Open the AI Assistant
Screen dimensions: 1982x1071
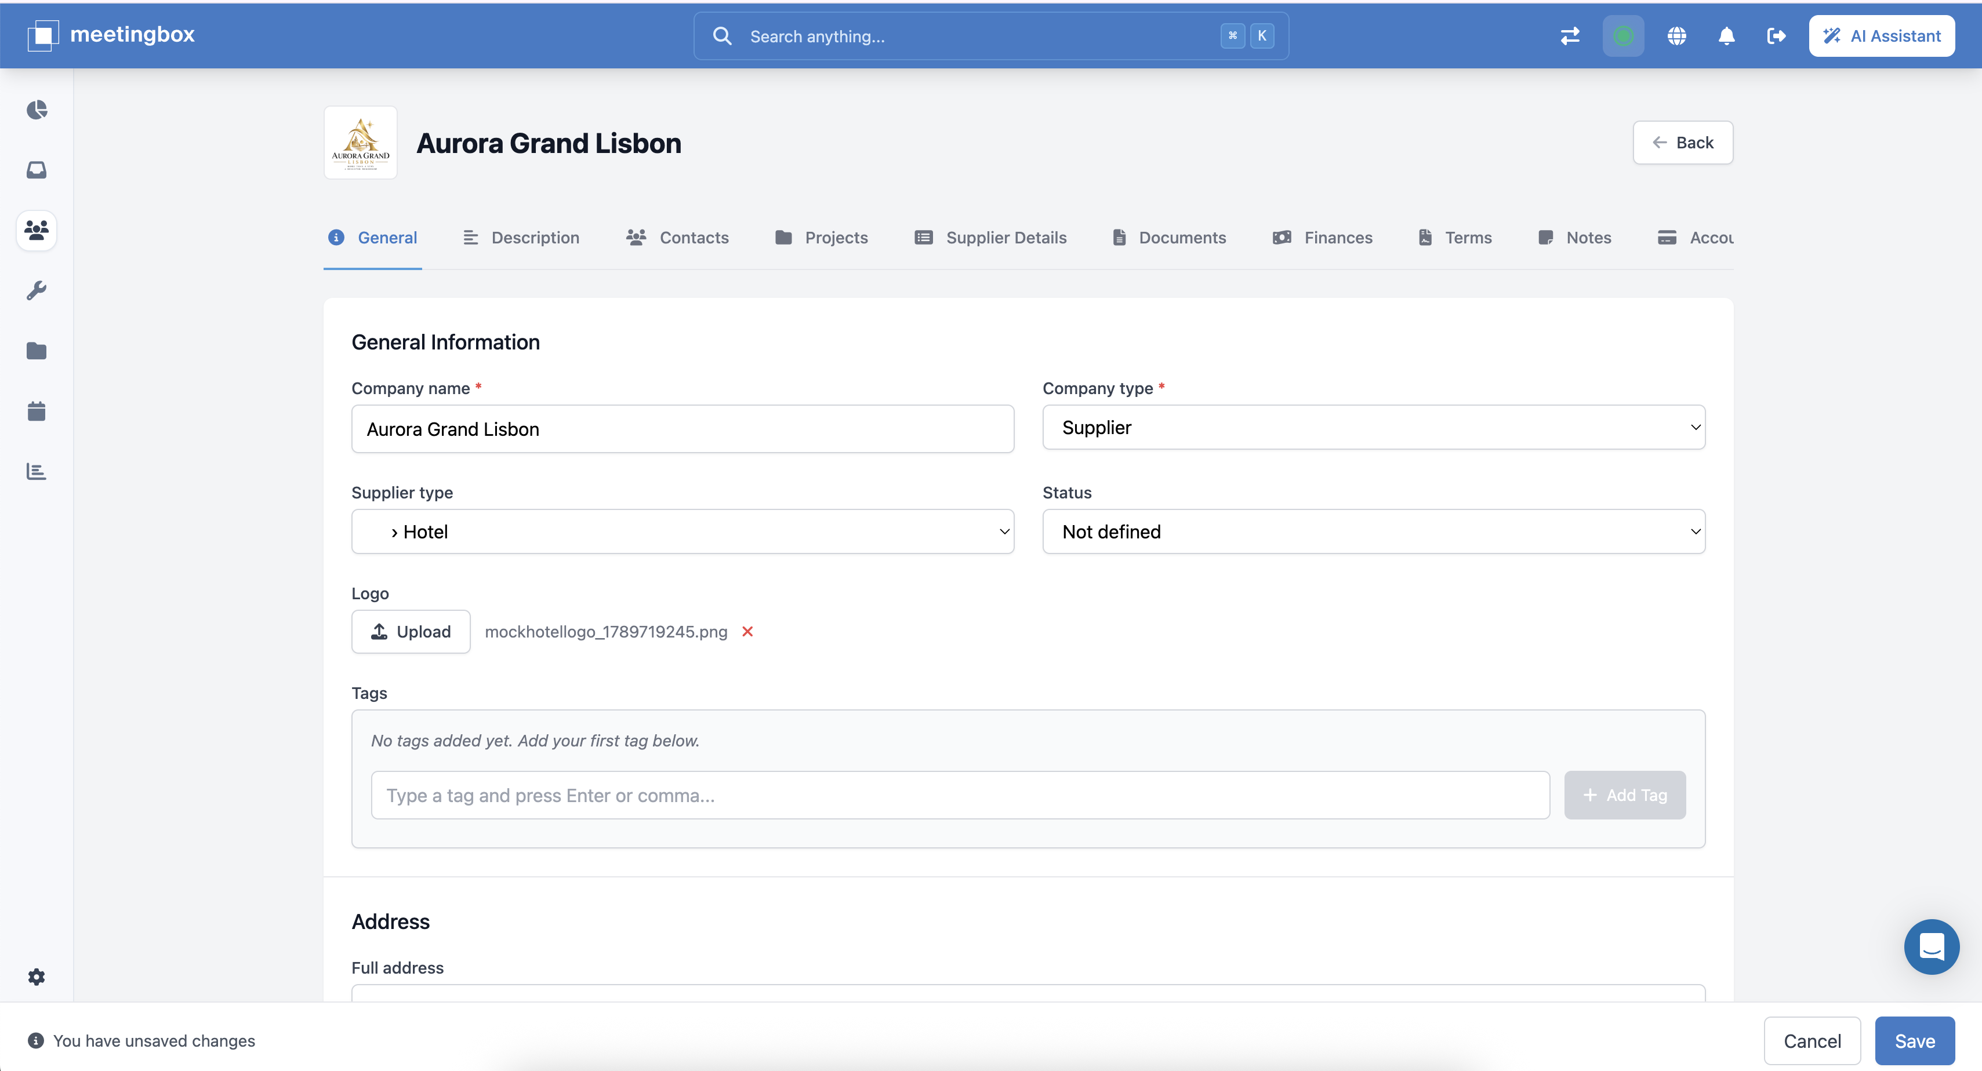click(x=1882, y=35)
